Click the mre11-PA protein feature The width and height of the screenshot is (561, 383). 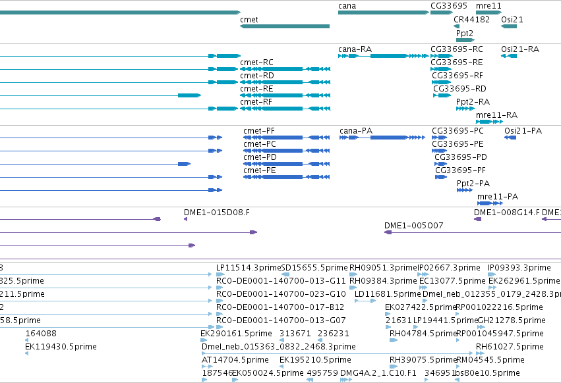coord(490,203)
